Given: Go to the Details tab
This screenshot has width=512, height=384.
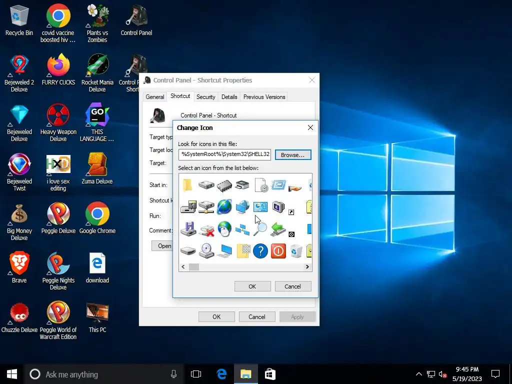Looking at the screenshot, I should tap(229, 97).
